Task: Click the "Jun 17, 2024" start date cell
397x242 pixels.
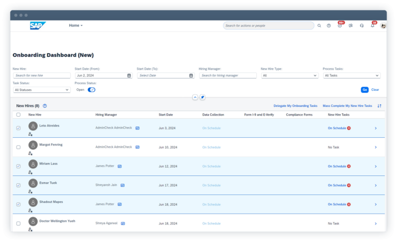Action: click(168, 185)
